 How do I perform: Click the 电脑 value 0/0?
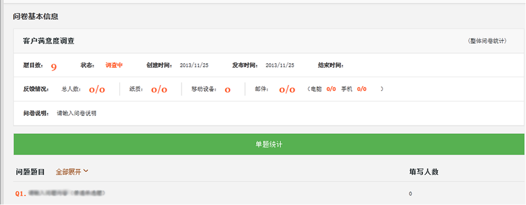(331, 89)
